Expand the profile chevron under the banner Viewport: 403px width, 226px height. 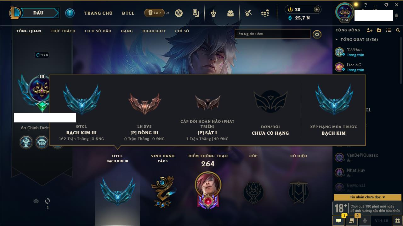[x=36, y=201]
